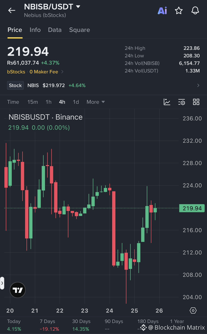Switch to the Data tab
Image resolution: width=207 pixels, height=334 pixels.
[55, 30]
